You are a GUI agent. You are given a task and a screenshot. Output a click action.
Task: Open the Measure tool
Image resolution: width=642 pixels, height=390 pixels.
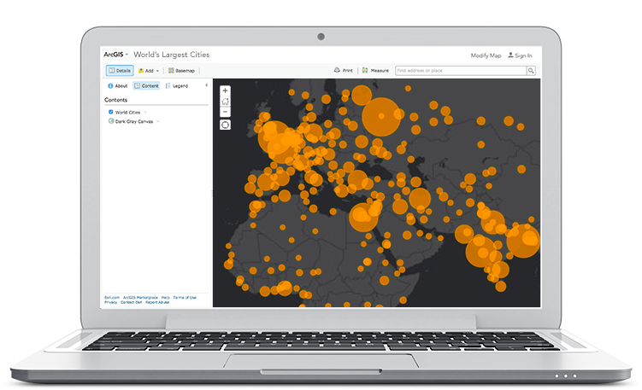(x=375, y=70)
